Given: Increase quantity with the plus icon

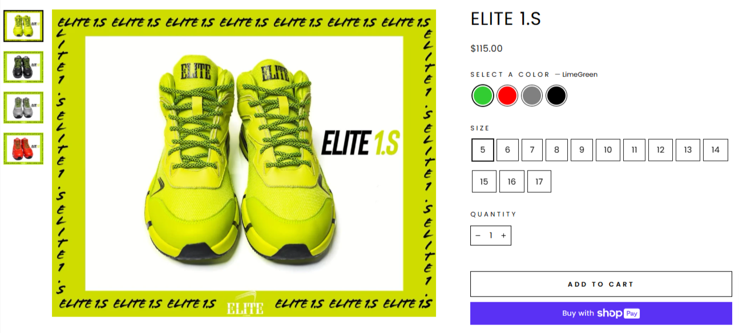Looking at the screenshot, I should (503, 235).
